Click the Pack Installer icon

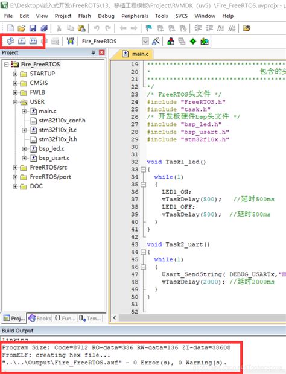click(x=205, y=41)
